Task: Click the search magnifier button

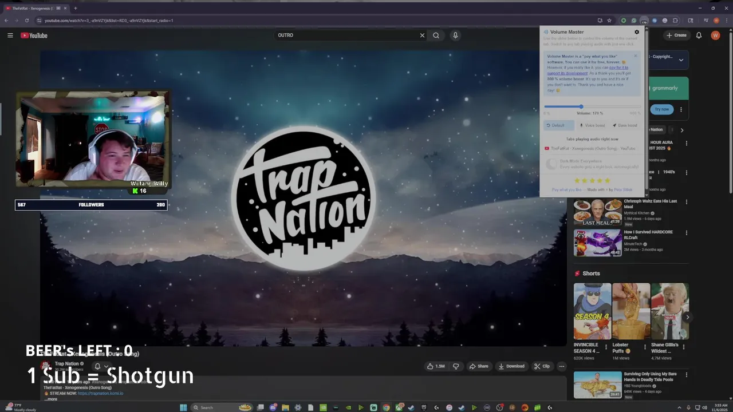Action: click(436, 35)
